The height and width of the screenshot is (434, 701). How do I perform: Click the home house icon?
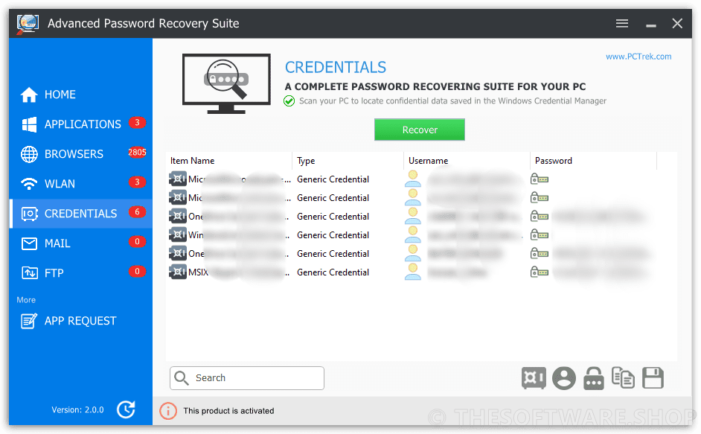[29, 95]
